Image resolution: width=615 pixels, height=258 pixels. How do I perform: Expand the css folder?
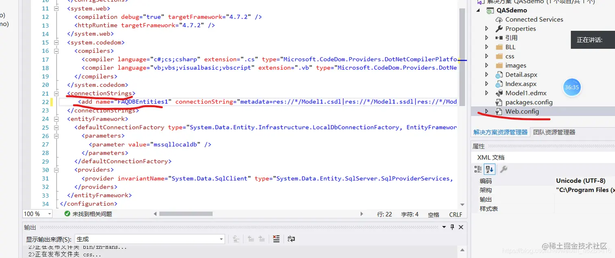pos(486,56)
